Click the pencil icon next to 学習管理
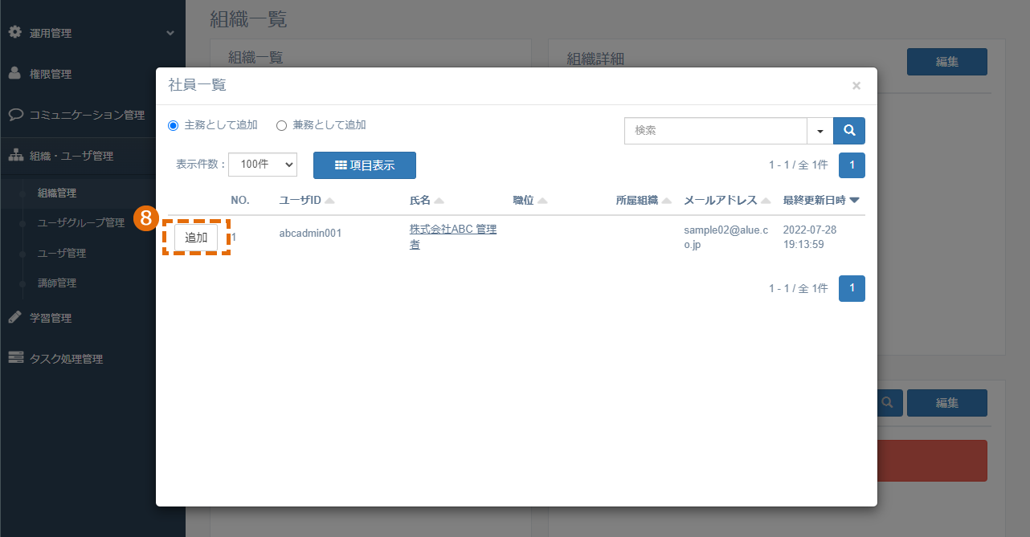 coord(15,317)
